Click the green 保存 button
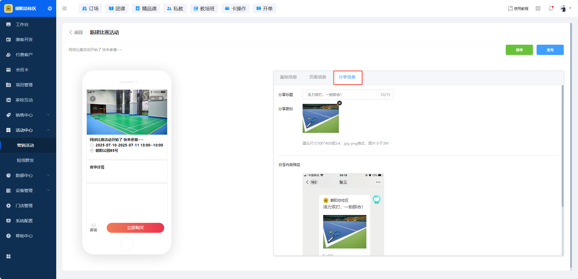 point(519,50)
